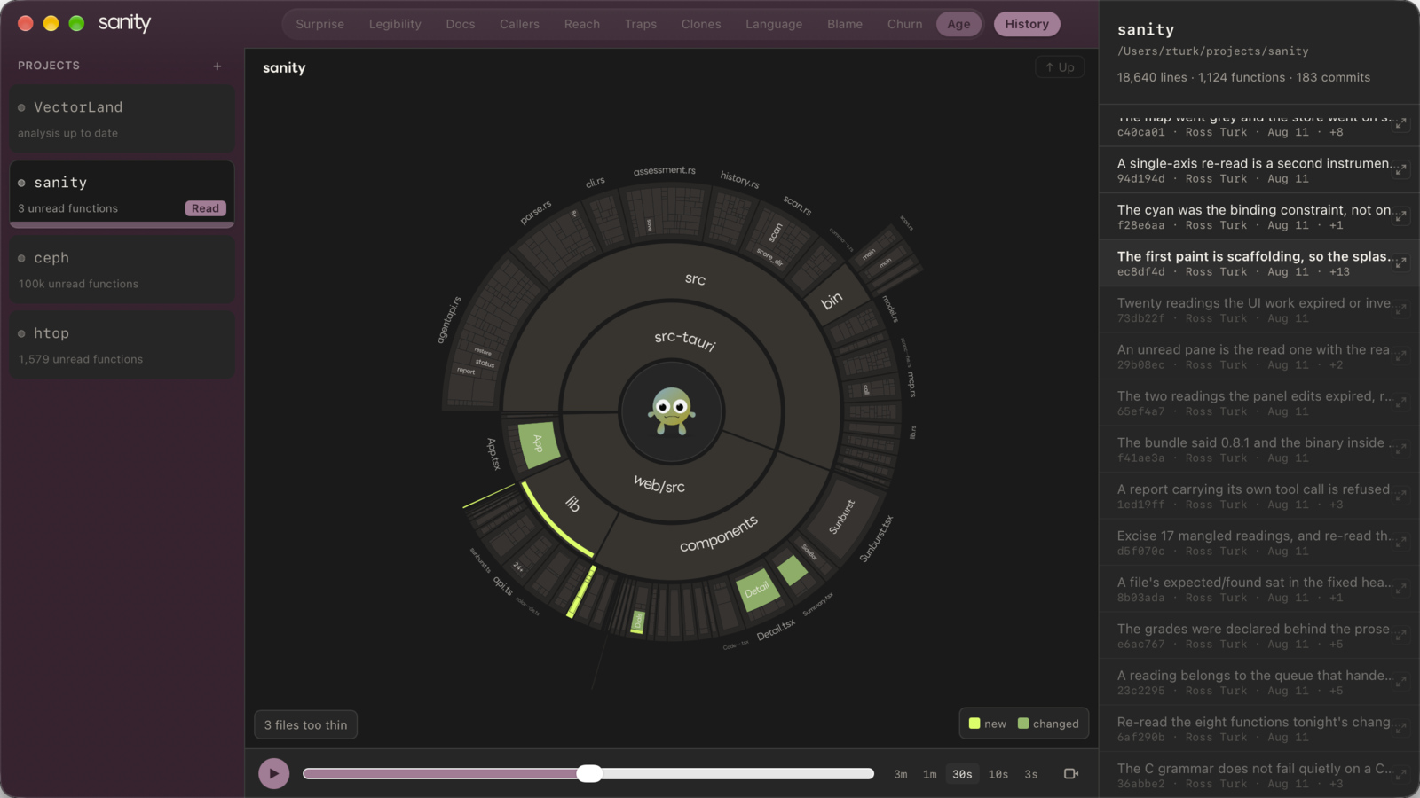Switch to the Language view tab
Viewport: 1420px width, 798px height.
tap(774, 24)
